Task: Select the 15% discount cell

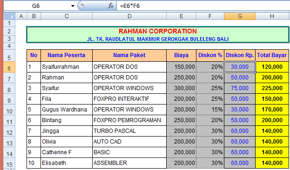Action: pos(210,110)
